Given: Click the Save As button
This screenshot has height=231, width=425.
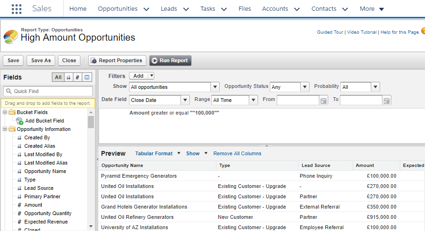Looking at the screenshot, I should pos(41,60).
